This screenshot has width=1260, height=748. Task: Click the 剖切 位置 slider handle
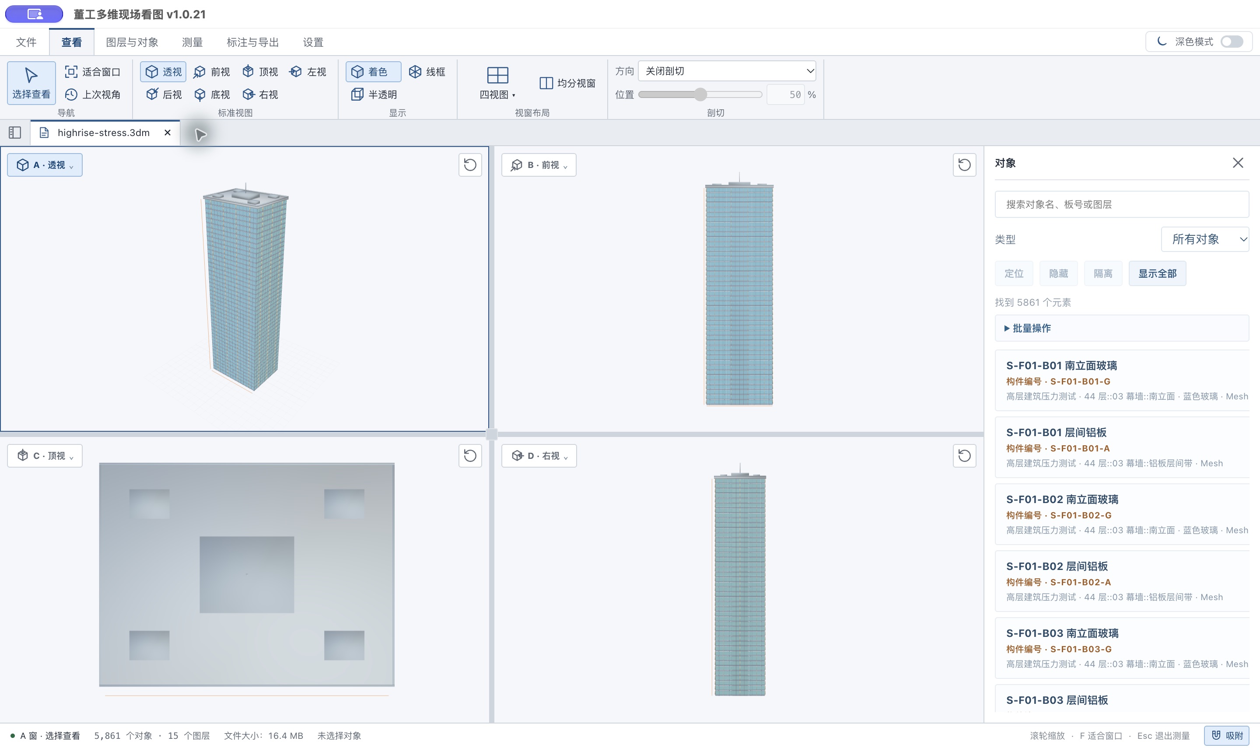[700, 94]
